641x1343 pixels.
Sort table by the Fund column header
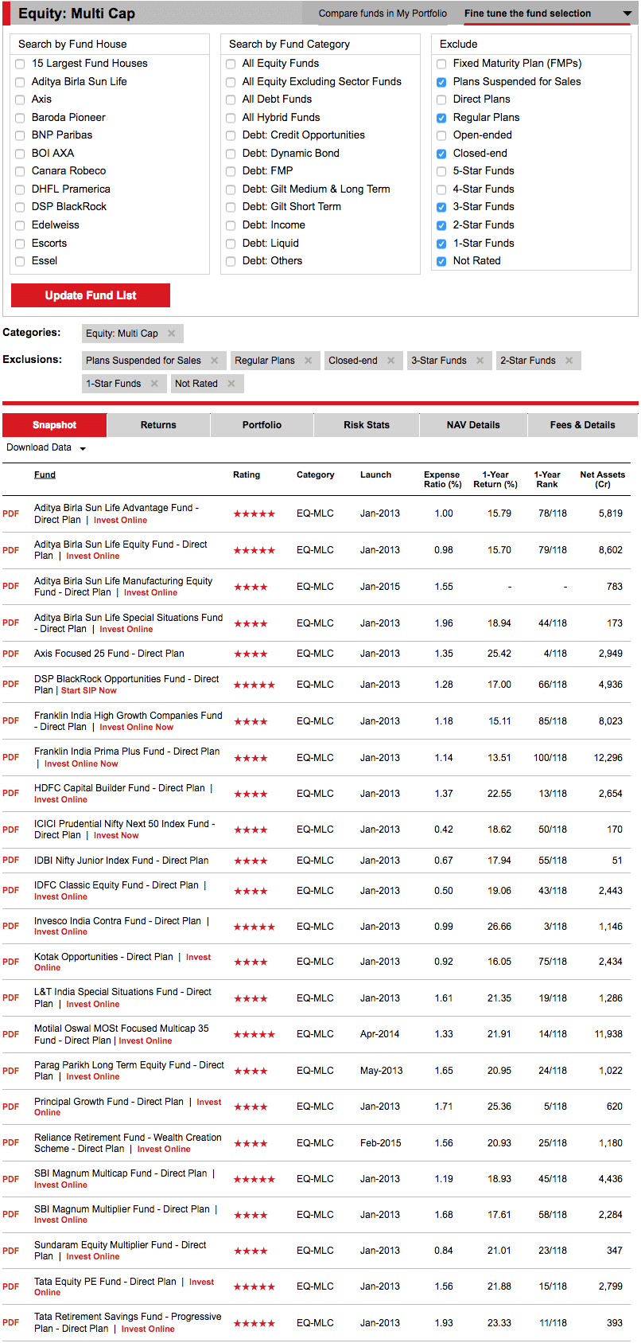(45, 475)
